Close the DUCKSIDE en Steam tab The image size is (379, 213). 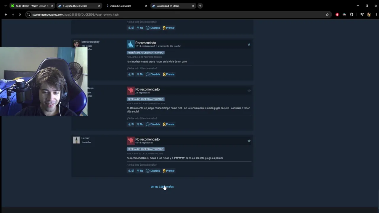146,6
